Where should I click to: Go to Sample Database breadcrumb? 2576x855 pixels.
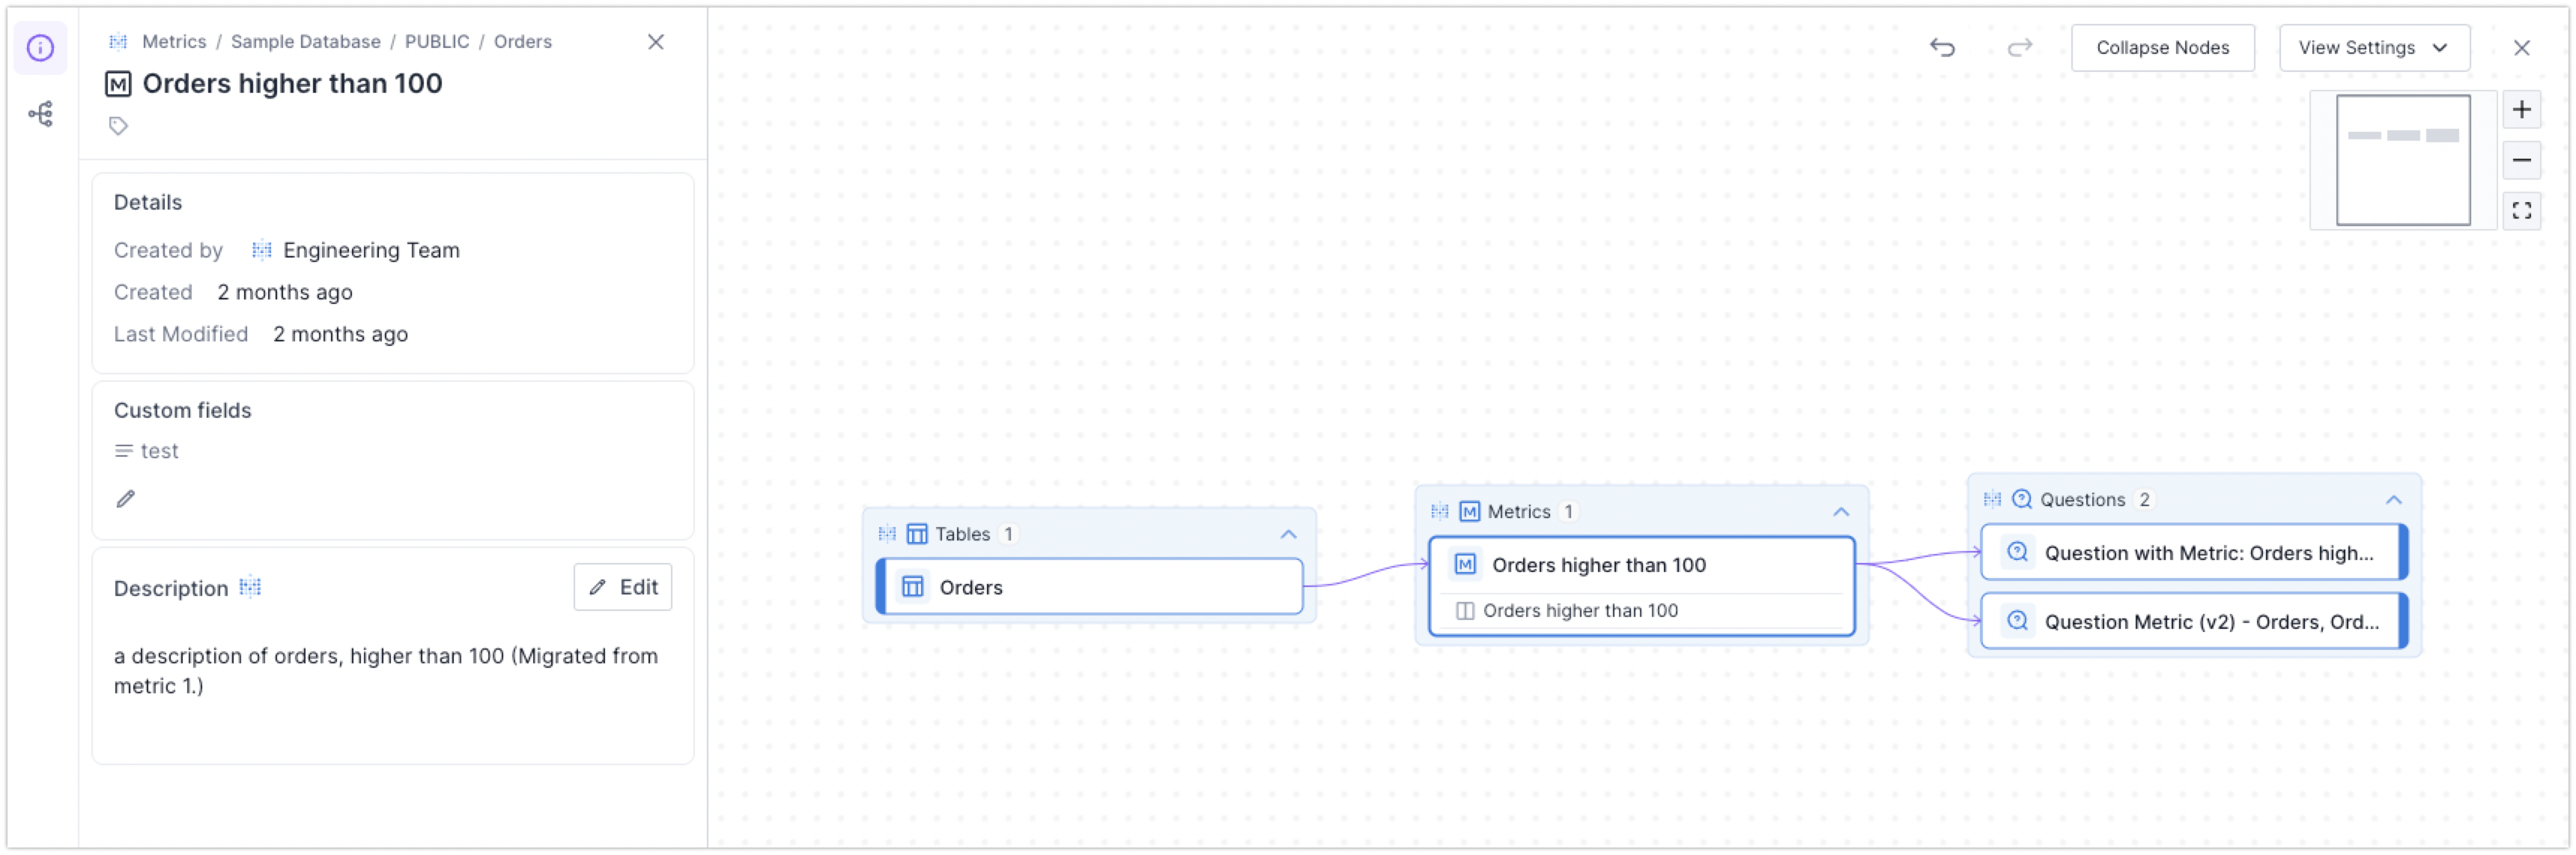pyautogui.click(x=306, y=42)
